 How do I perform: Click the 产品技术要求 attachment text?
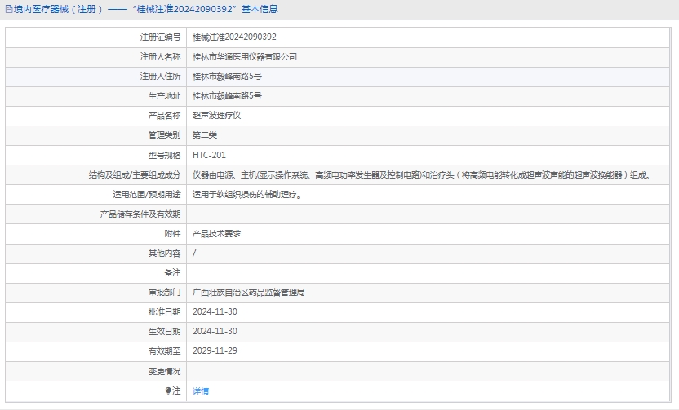click(216, 234)
